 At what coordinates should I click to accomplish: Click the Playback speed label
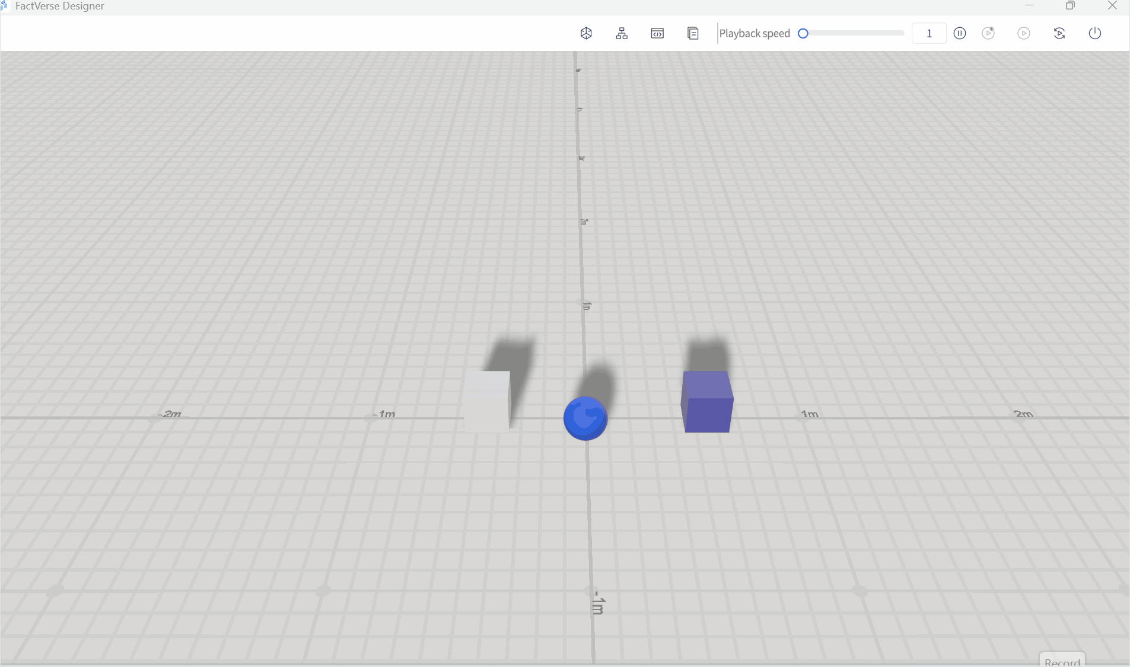[754, 33]
